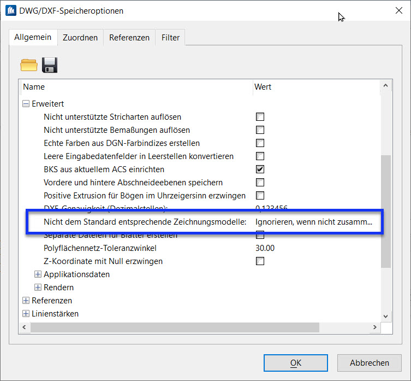Viewport: 411px width, 381px height.
Task: Enable Nicht unterstützte Stricharten auflösen checkbox
Action: point(260,117)
